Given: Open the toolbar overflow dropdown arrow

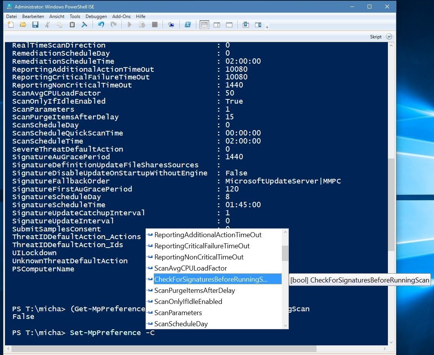Looking at the screenshot, I should pyautogui.click(x=267, y=27).
